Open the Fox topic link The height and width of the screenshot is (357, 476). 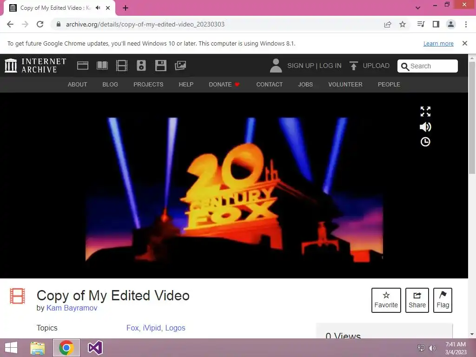[132, 328]
